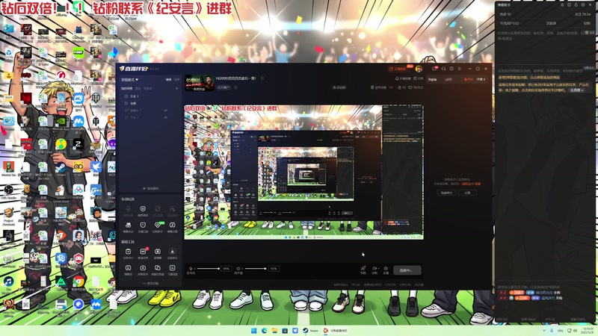Open tool icon with red notification badge
Screen dimensions: 598x336
(143, 253)
